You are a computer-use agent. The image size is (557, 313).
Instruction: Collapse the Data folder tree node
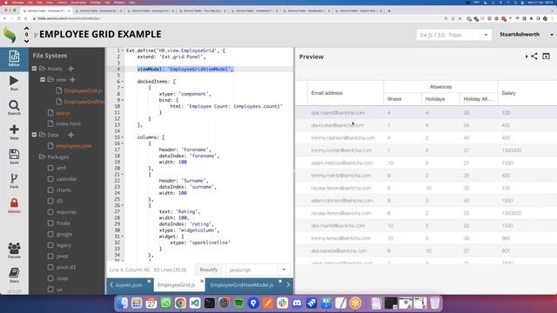[35, 135]
